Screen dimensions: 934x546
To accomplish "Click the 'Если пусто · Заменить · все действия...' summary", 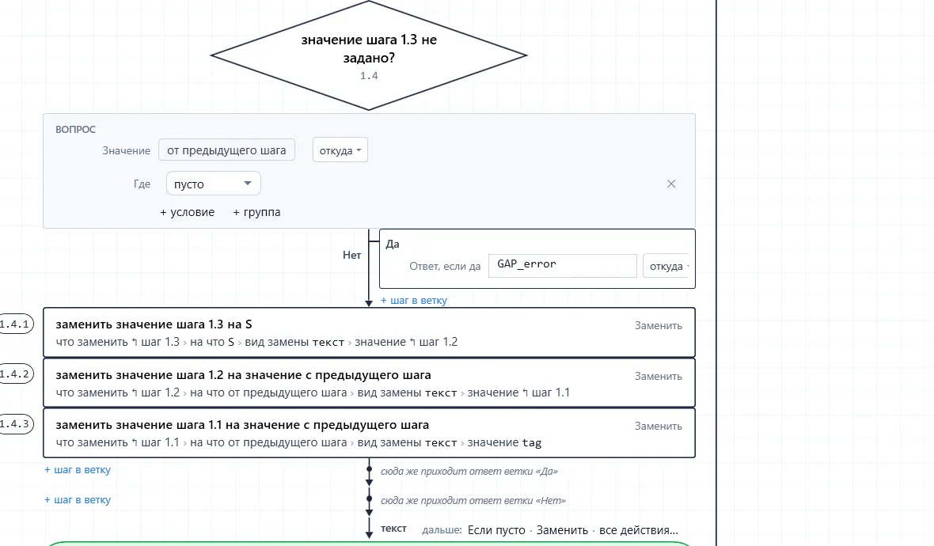I will 573,530.
